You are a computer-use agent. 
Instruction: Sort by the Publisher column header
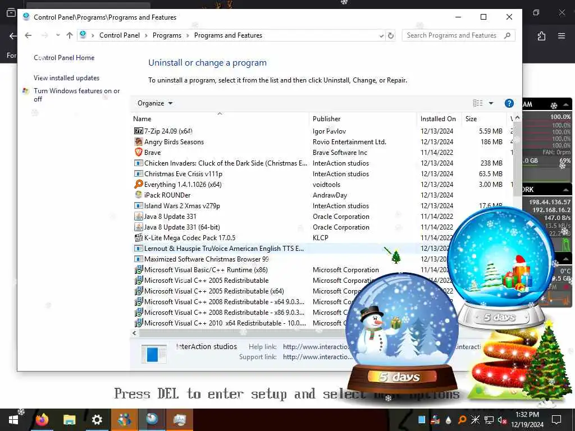pos(363,119)
